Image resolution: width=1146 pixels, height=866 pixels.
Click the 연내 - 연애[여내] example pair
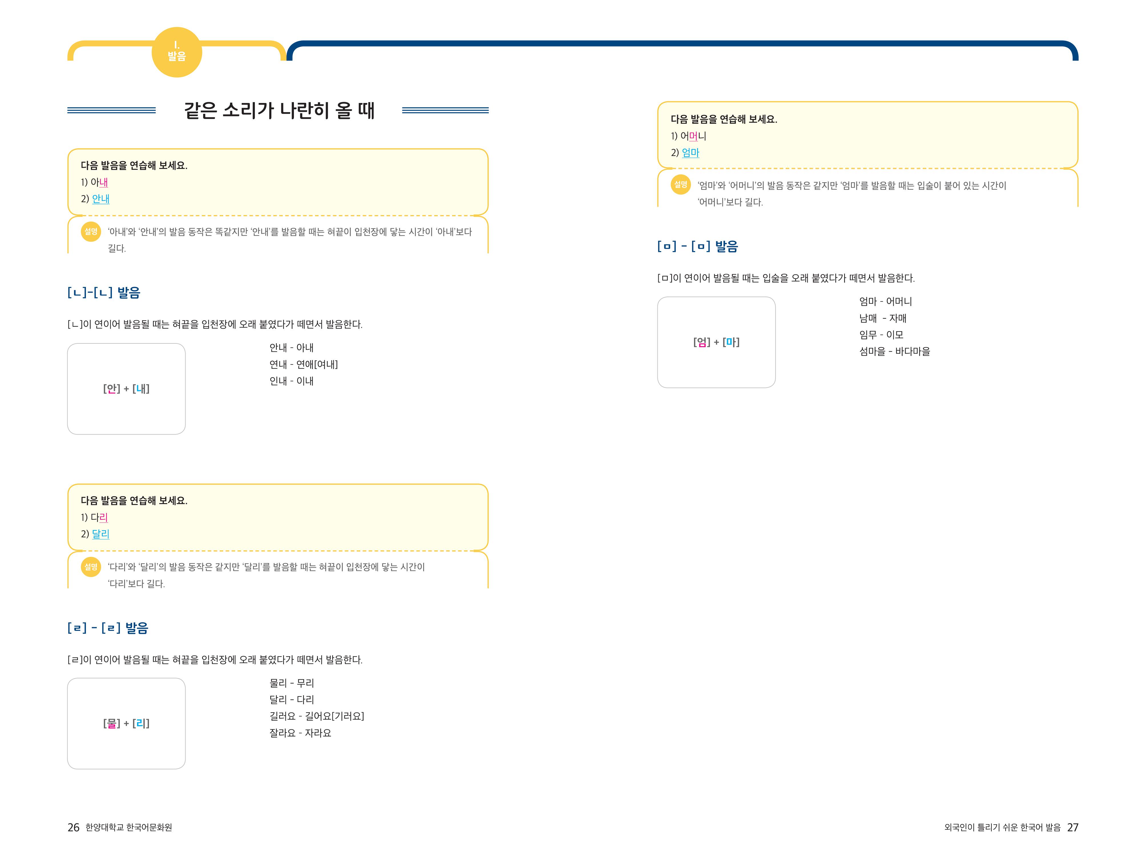[303, 364]
